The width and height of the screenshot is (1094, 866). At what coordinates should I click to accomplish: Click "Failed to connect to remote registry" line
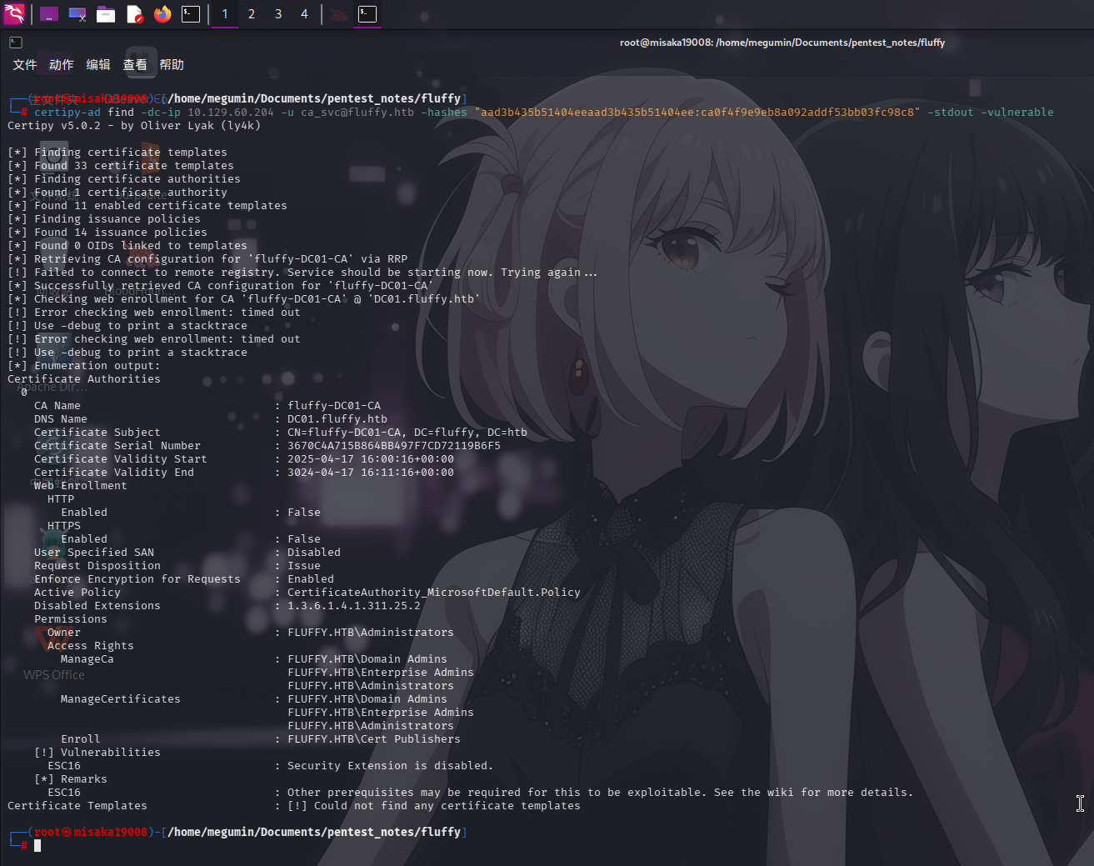[302, 273]
